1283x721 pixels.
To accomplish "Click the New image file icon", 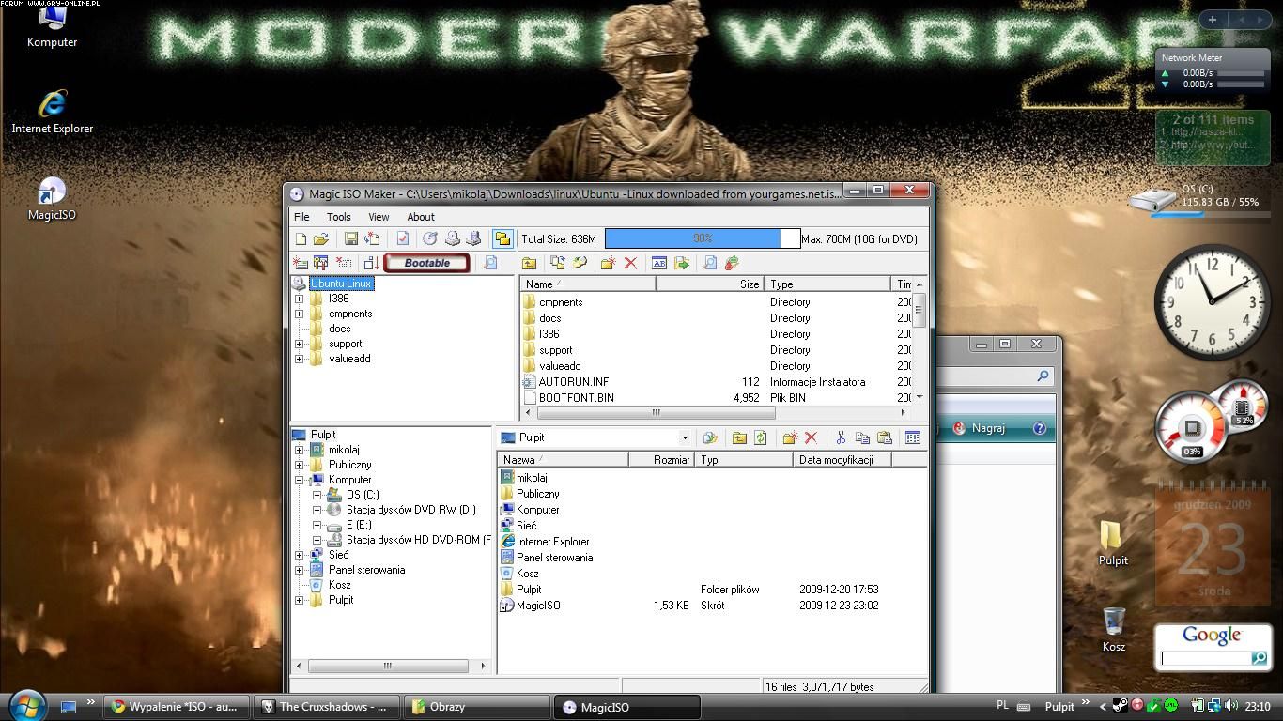I will click(301, 239).
